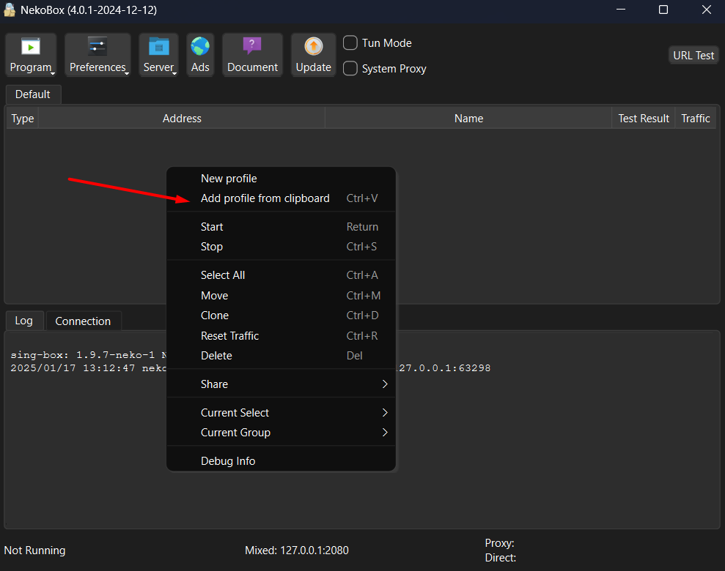Screen dimensions: 725x571
Task: Select the Default group tab
Action: [33, 94]
